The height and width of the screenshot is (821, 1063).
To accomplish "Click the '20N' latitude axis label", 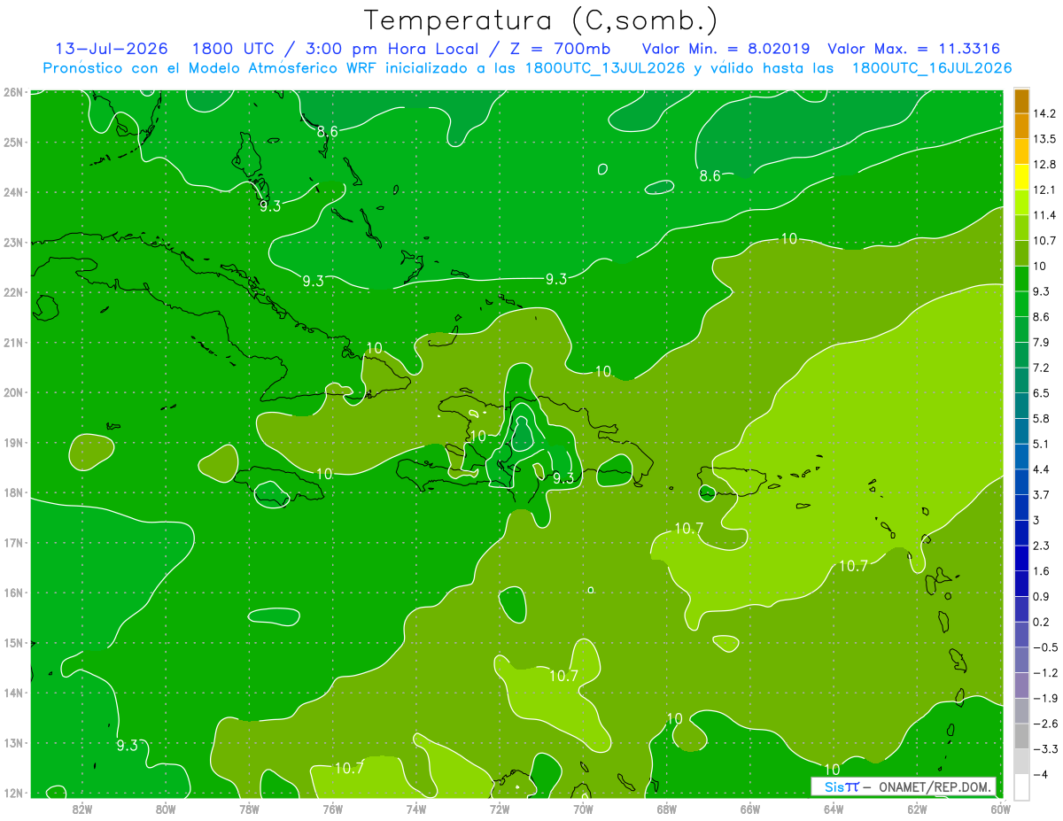I will 13,393.
